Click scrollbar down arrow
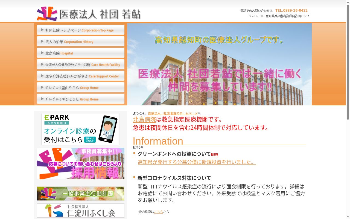Screen dimensions: 350x219 pos(348,217)
